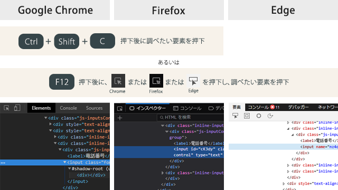The width and height of the screenshot is (338, 190).
Task: Click the plus icon in Firefox inspector
Action: [x=120, y=118]
